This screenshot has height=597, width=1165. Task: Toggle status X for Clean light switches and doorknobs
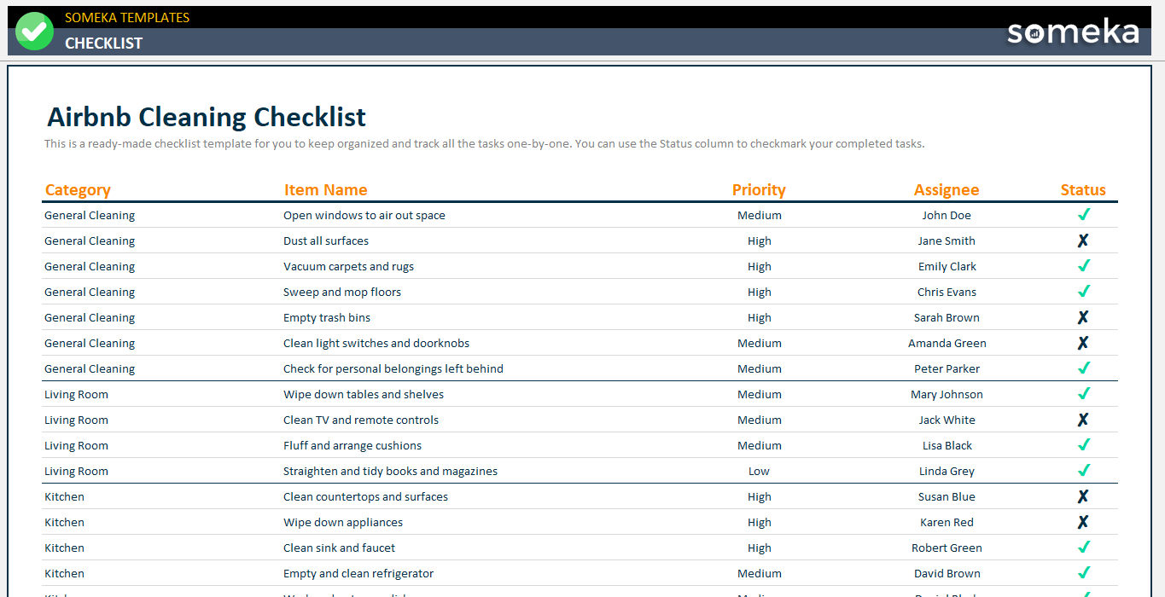1083,343
